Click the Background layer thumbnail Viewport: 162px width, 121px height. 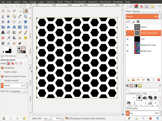point(137,51)
